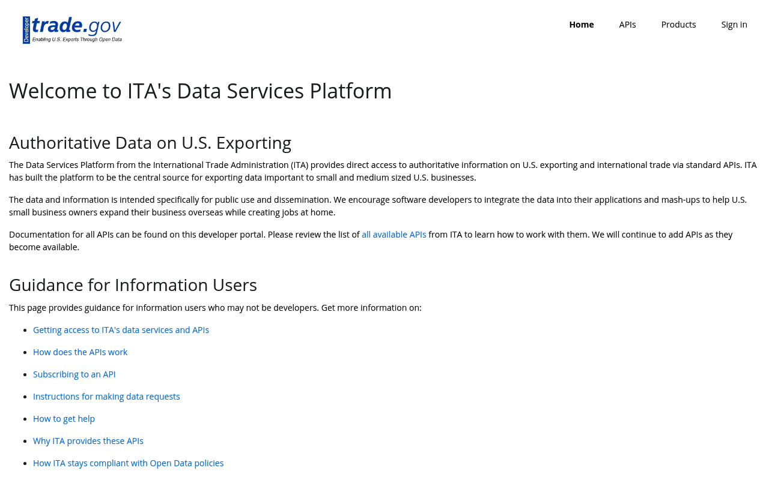Image resolution: width=769 pixels, height=480 pixels.
Task: Open the Home menu item
Action: [582, 25]
